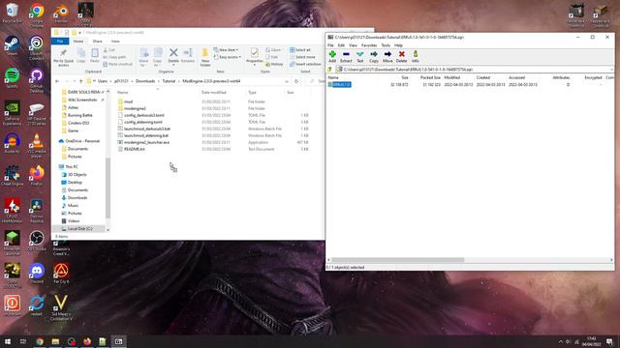Refresh the Explorer folder view
Viewport: 620px width, 348px height.
pos(296,81)
